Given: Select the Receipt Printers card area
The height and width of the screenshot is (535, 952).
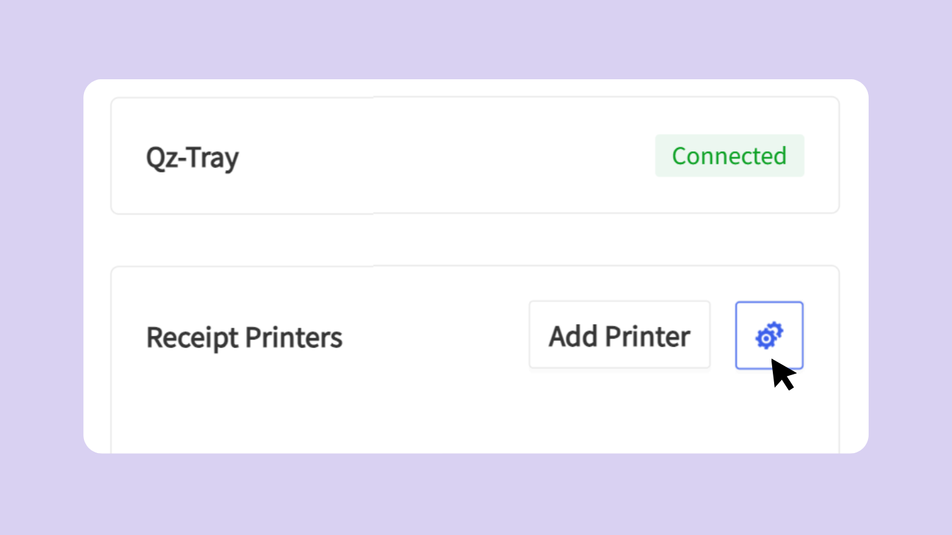Looking at the screenshot, I should (475, 357).
